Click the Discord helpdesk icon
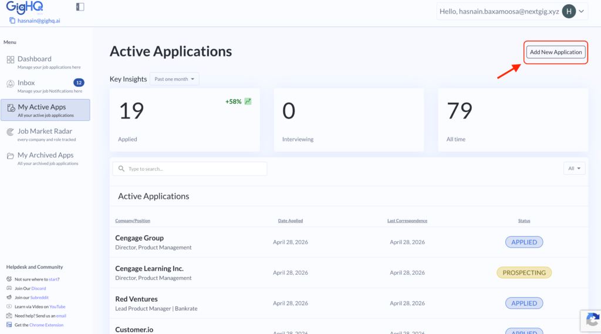 click(9, 288)
